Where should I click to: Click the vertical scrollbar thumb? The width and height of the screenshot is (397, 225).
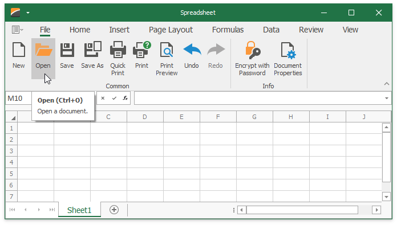point(386,157)
